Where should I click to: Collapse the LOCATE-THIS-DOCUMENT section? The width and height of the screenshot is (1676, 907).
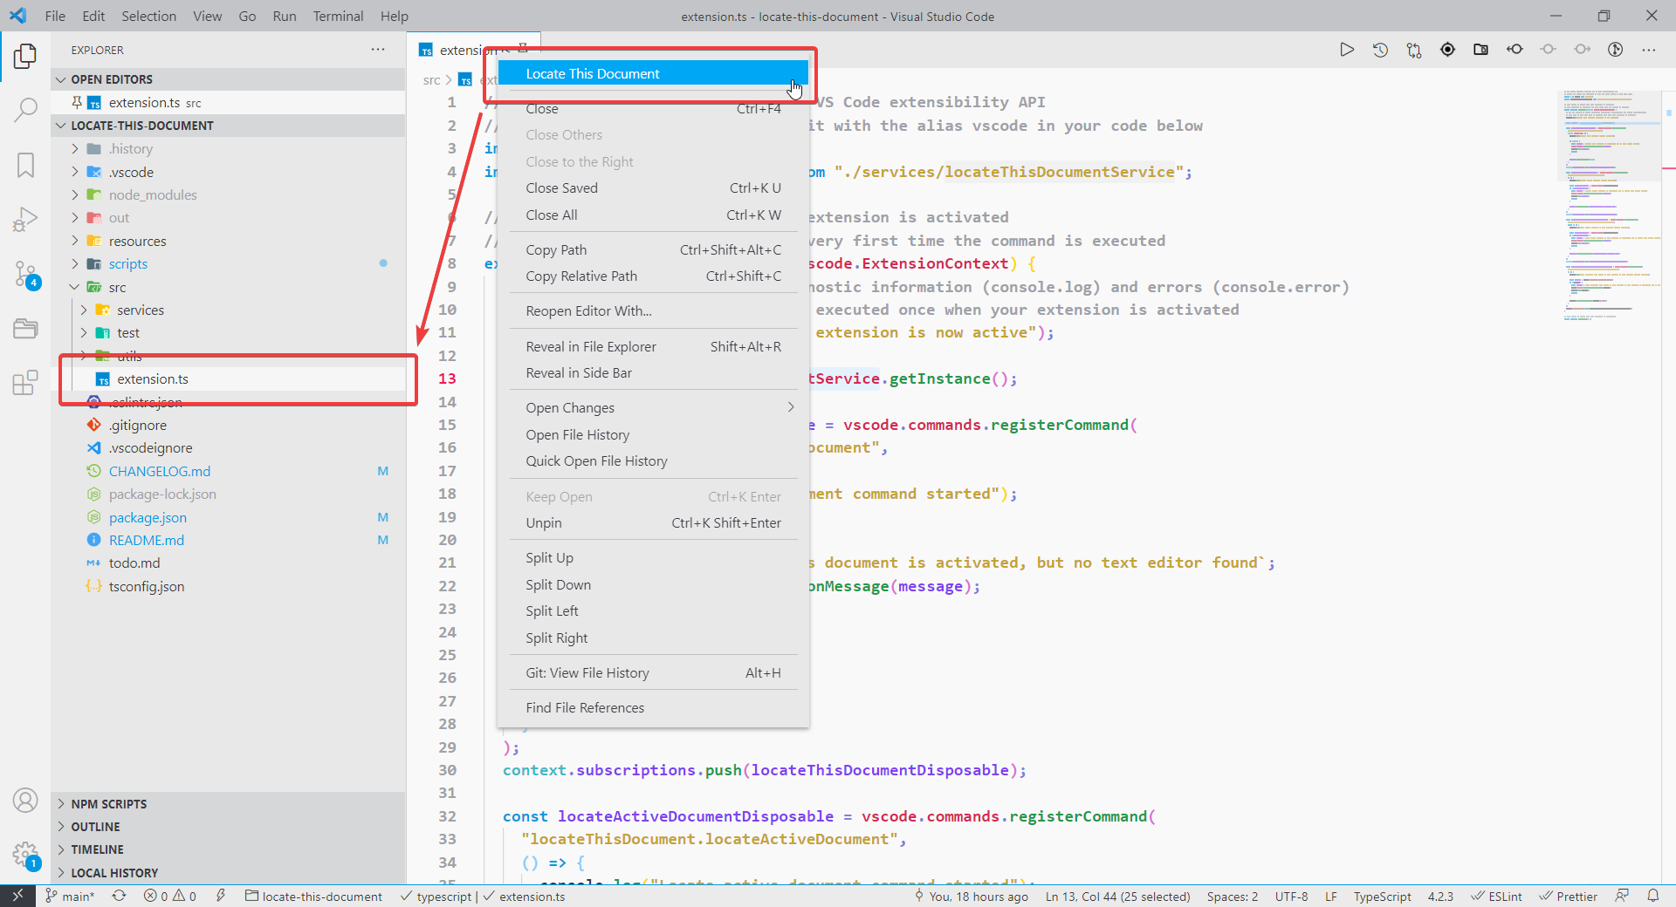click(229, 126)
